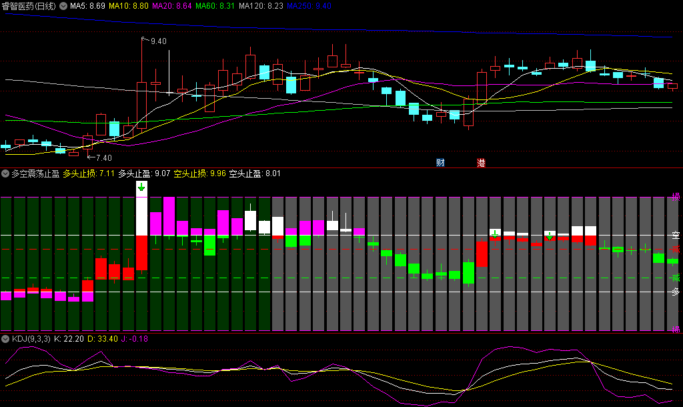This screenshot has height=407, width=683.
Task: Click the MA120: 8.23 label
Action: pos(261,6)
